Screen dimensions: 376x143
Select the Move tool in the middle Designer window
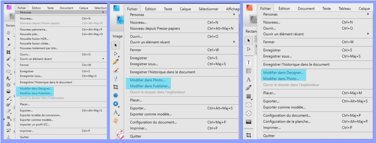tap(116, 45)
